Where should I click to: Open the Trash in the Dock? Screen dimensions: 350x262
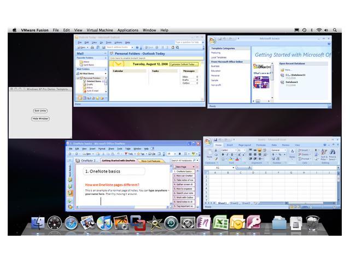(312, 223)
